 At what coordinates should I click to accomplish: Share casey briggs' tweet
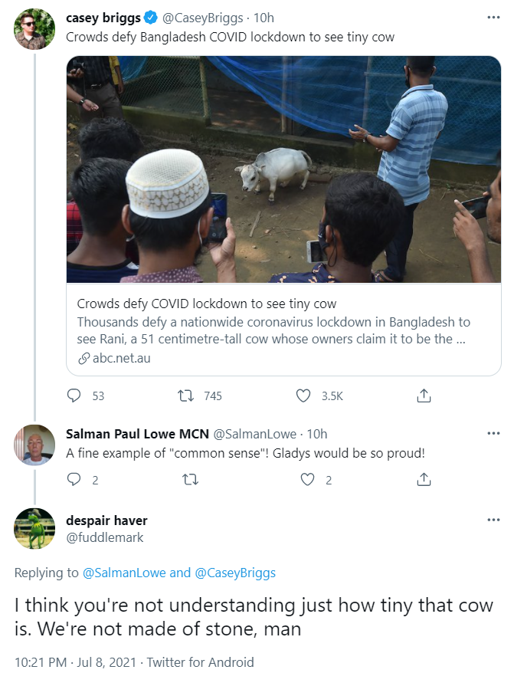pos(424,396)
